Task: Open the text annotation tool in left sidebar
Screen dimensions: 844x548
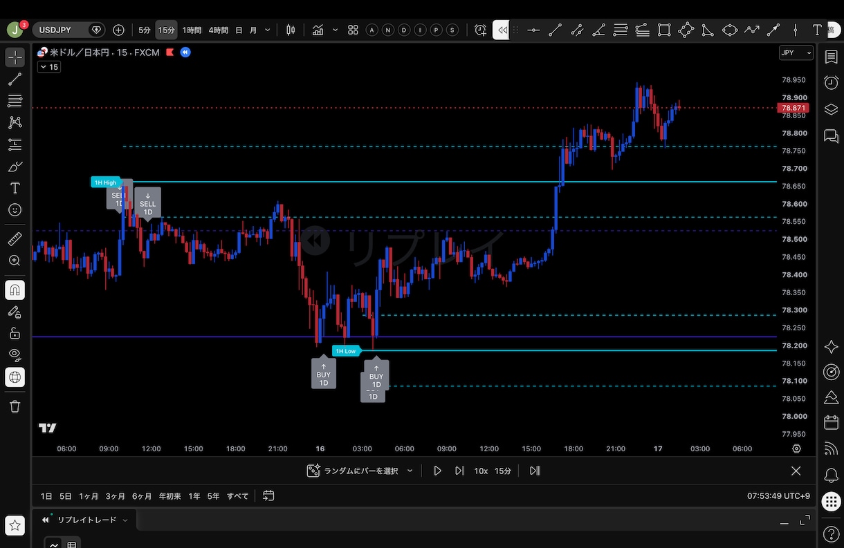Action: pos(15,188)
